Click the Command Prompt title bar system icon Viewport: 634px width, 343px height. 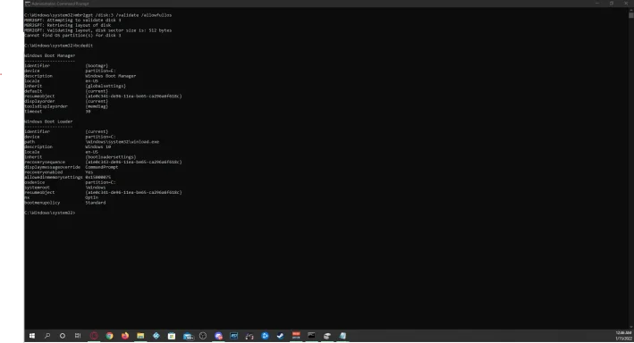click(28, 4)
